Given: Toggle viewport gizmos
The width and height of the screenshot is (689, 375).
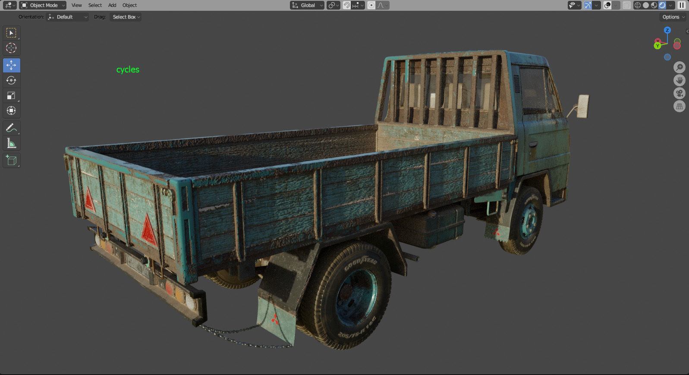Looking at the screenshot, I should (588, 5).
